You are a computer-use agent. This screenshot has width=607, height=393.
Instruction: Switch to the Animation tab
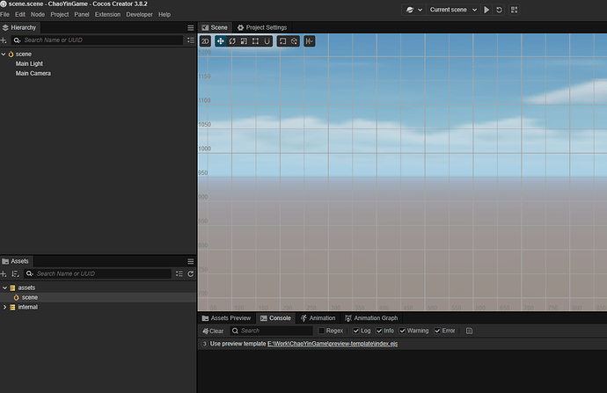click(318, 318)
